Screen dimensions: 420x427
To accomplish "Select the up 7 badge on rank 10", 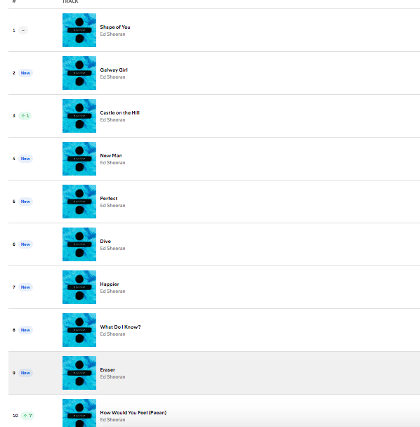I will pos(27,416).
